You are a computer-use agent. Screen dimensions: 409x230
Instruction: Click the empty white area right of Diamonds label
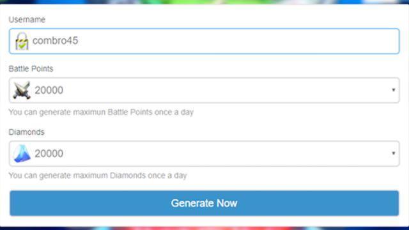click(222, 132)
